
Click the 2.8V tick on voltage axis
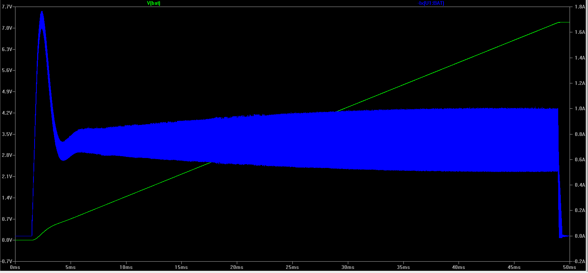tap(7, 155)
